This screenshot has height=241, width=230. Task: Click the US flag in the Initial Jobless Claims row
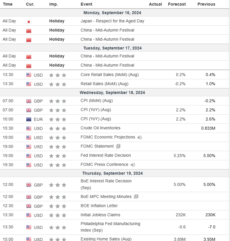[29, 215]
